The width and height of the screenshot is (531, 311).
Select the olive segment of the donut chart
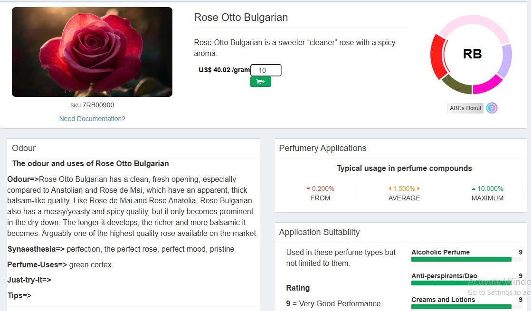[456, 85]
